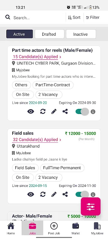
Task: Open the MyJobee building icon tab
Action: coord(97,229)
